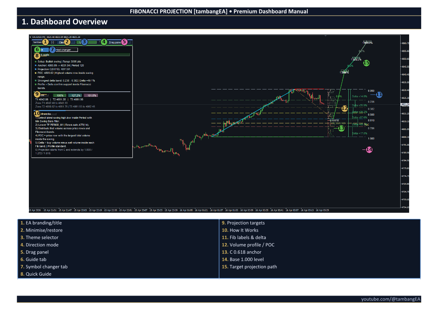Switch to the Symbol changer tab
This screenshot has height=310, width=438.
pyautogui.click(x=67, y=50)
